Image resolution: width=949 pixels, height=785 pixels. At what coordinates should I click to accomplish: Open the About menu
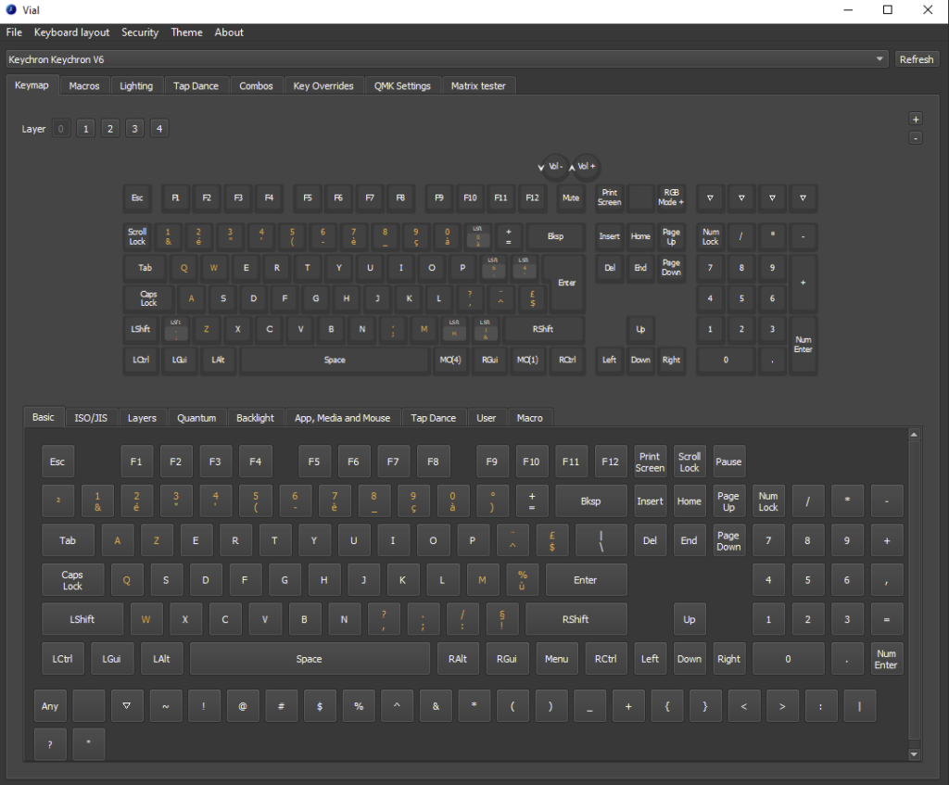tap(229, 32)
